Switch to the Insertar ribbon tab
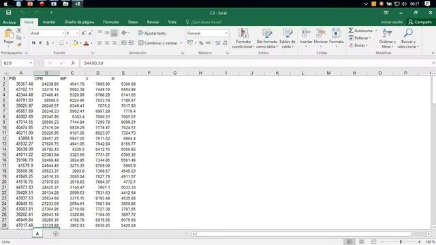 click(x=49, y=22)
